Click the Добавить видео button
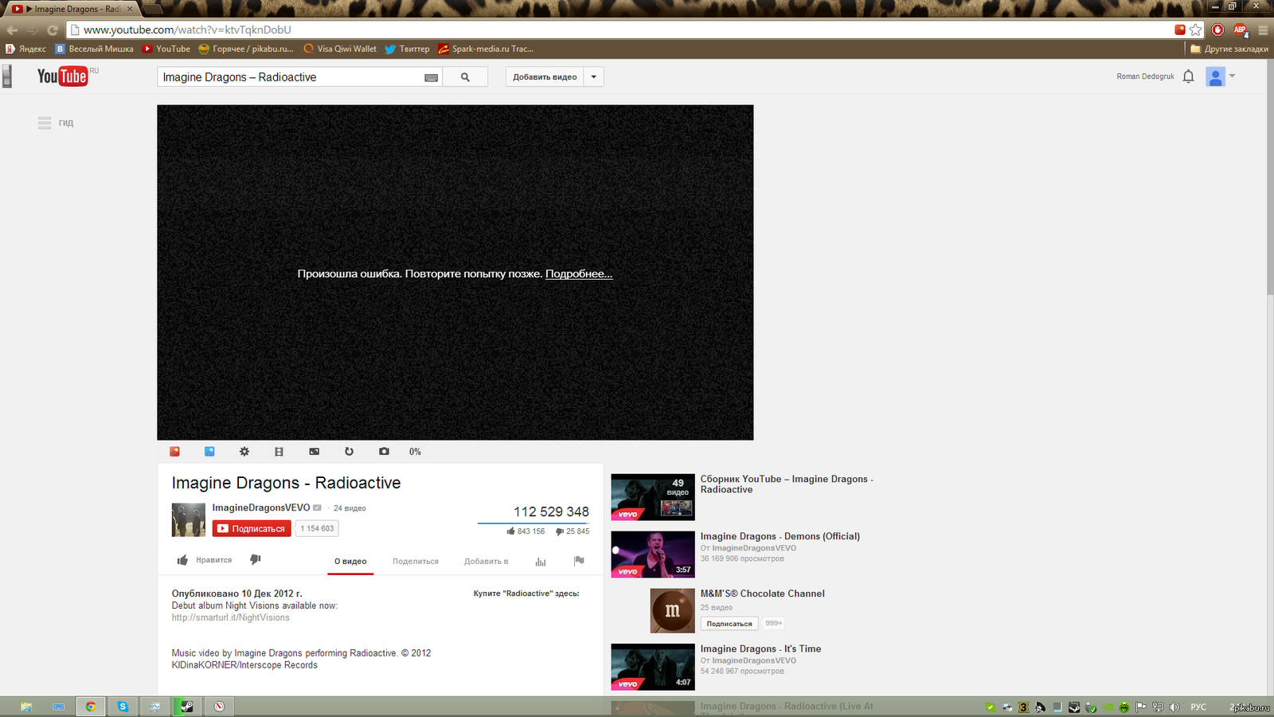 point(545,77)
